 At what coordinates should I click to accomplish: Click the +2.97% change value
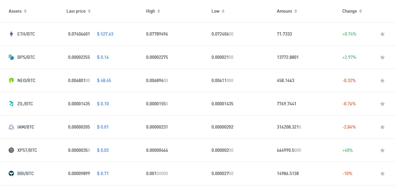pos(349,57)
